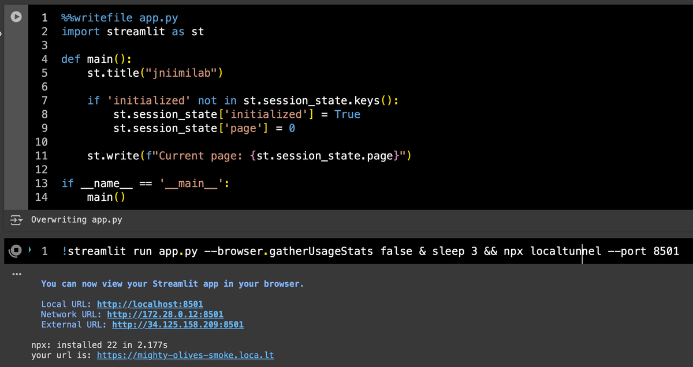The width and height of the screenshot is (693, 367).
Task: Expand the left panel using the edge arrow
Action: point(2,33)
